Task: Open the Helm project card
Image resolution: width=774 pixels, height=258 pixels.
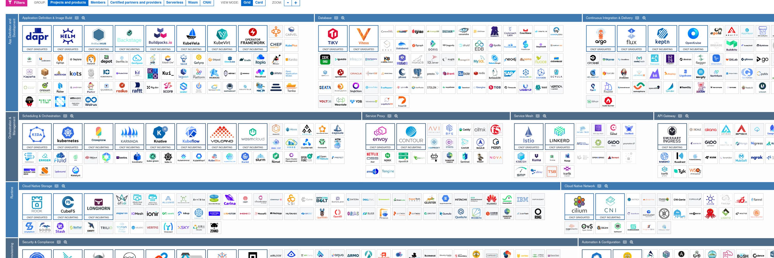Action: 68,38
